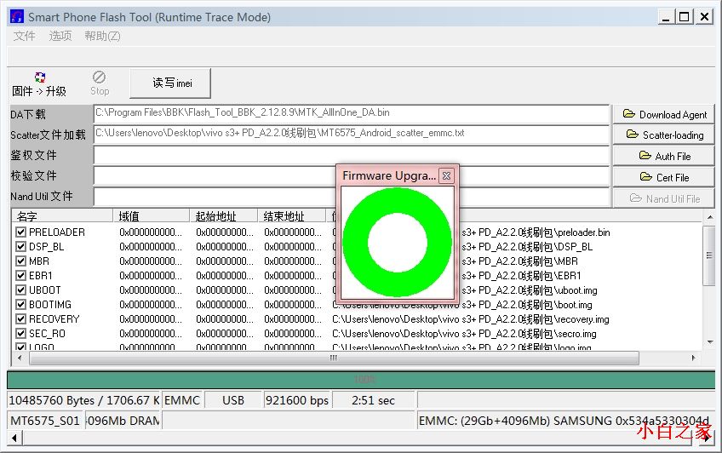Click the green download progress bar

361,380
